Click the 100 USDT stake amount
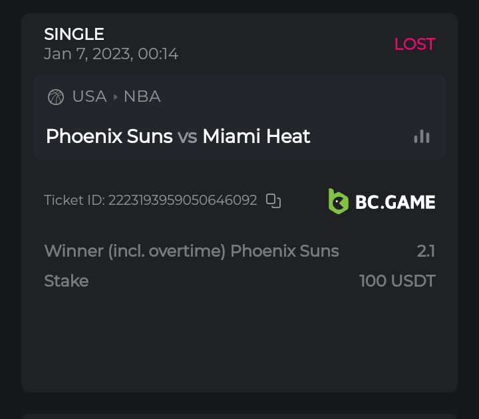This screenshot has height=419, width=479. click(x=397, y=281)
